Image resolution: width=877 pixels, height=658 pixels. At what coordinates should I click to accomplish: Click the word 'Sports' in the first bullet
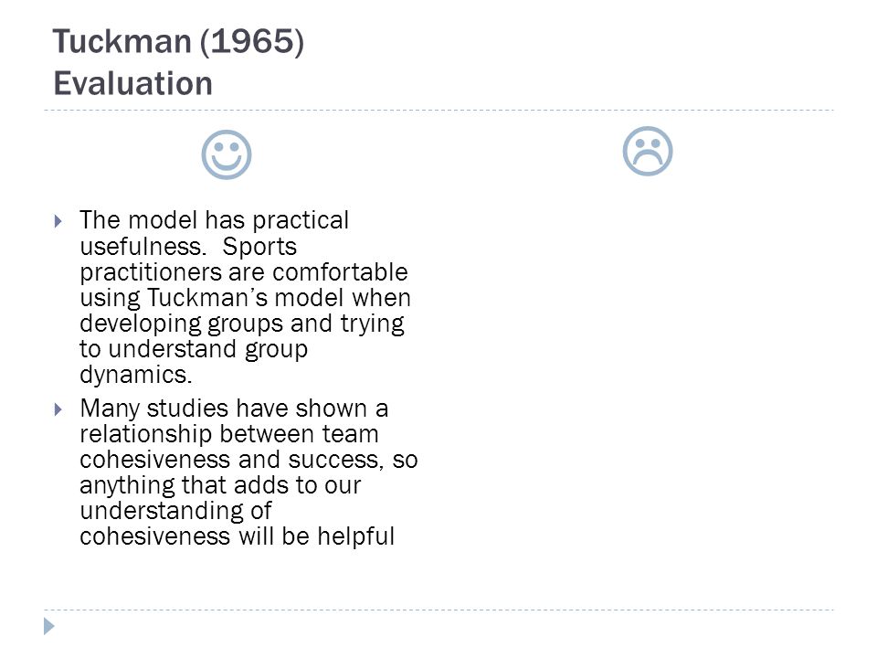[x=259, y=247]
